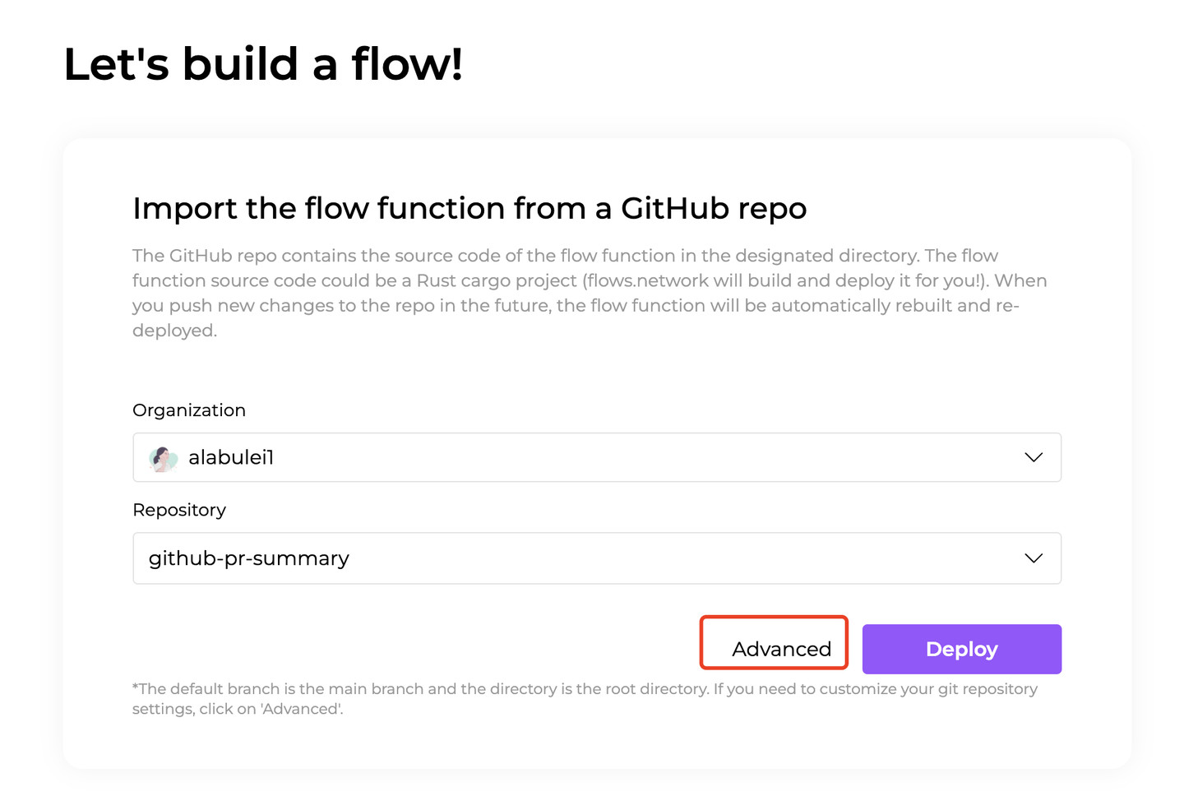Click the "Import the flow function" heading
Image resolution: width=1184 pixels, height=810 pixels.
[x=469, y=208]
